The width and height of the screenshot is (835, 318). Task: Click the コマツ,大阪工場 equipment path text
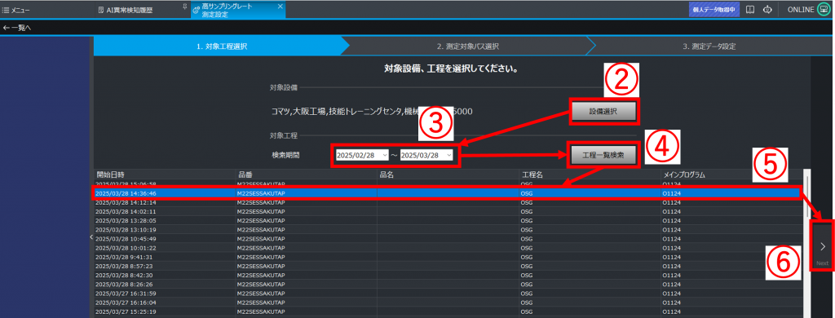click(x=372, y=112)
